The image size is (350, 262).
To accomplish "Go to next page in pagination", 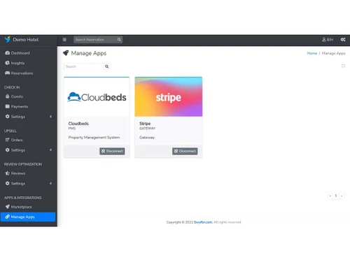I will click(x=342, y=196).
